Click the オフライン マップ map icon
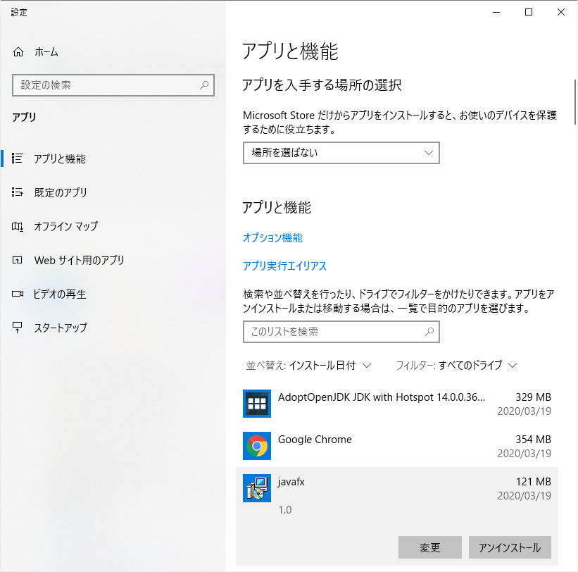The height and width of the screenshot is (572, 578). pos(18,226)
